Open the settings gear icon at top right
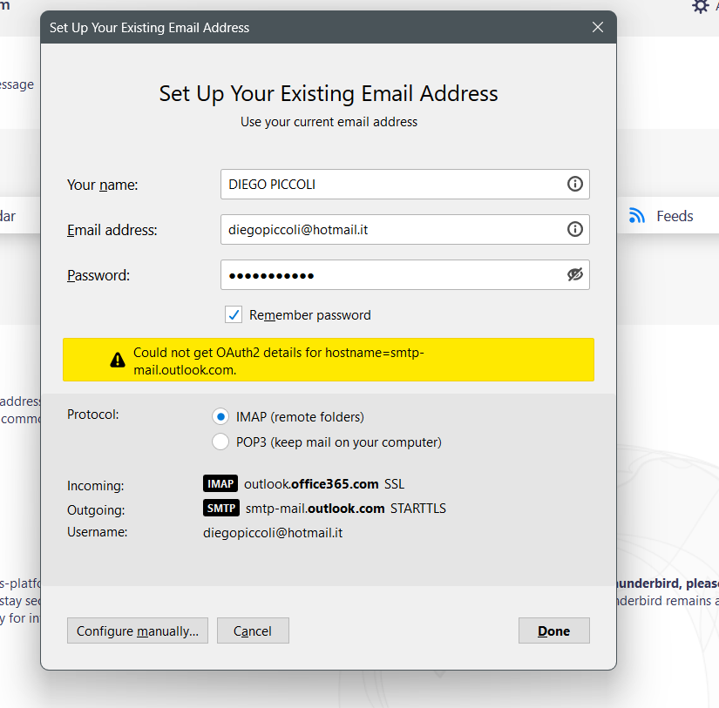 click(x=700, y=6)
